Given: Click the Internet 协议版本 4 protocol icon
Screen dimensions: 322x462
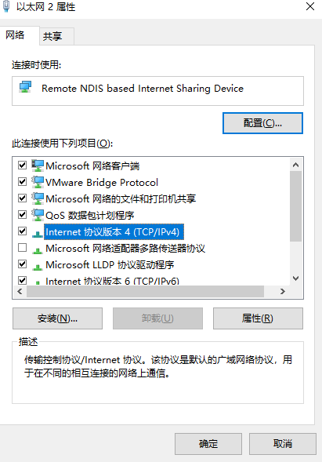Looking at the screenshot, I should click(x=38, y=234).
